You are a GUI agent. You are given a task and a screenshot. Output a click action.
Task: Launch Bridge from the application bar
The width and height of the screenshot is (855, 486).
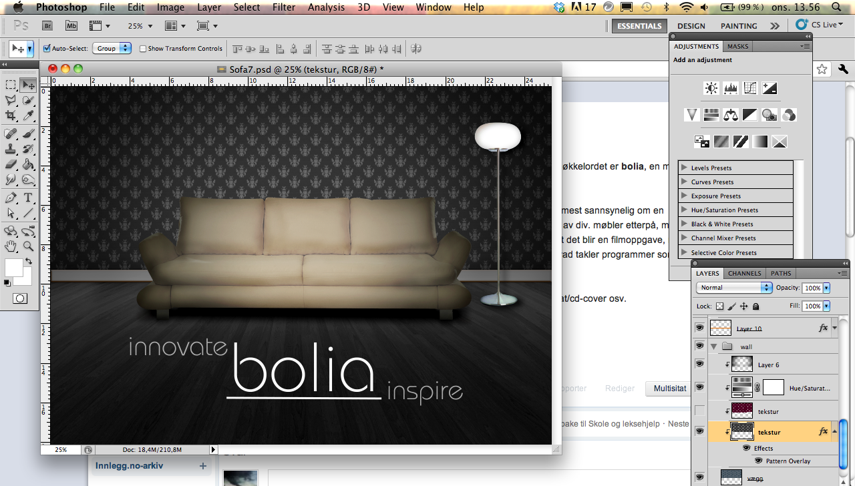coord(47,25)
